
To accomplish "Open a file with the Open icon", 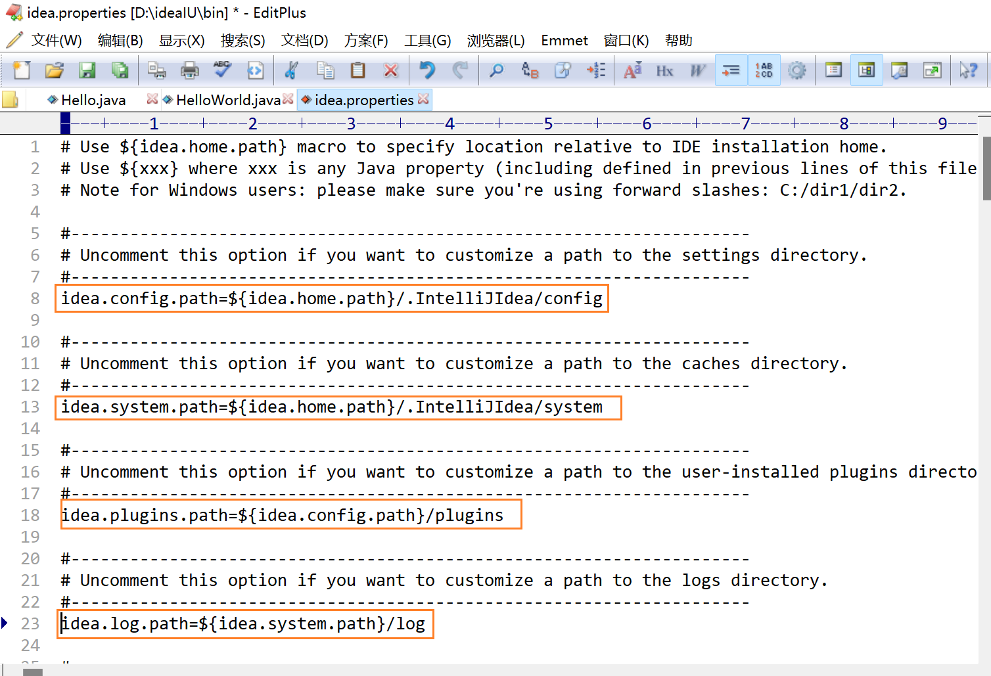I will (54, 70).
